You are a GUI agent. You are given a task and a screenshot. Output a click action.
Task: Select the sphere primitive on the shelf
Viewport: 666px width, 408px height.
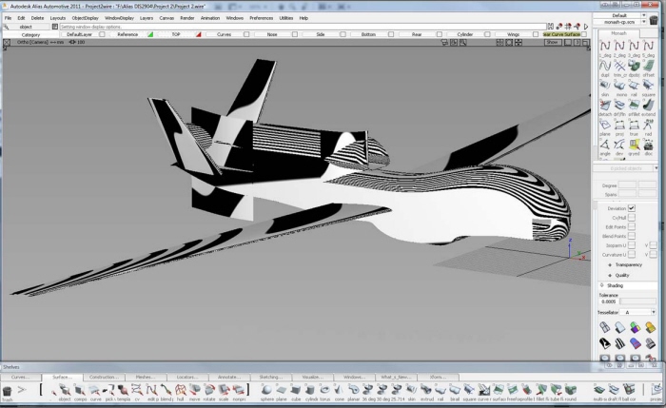point(266,389)
